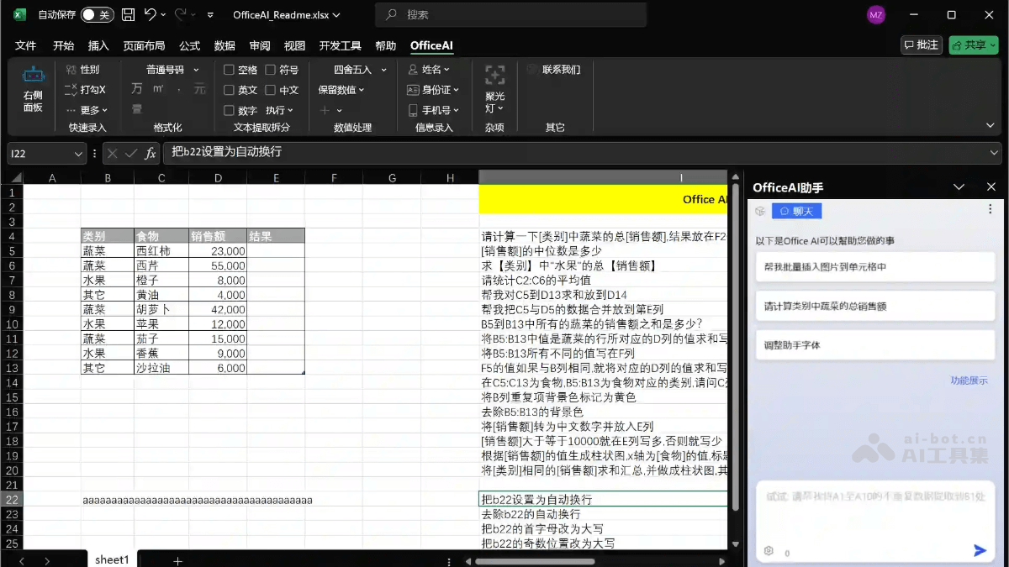Select the sheet1 worksheet tab

point(111,559)
